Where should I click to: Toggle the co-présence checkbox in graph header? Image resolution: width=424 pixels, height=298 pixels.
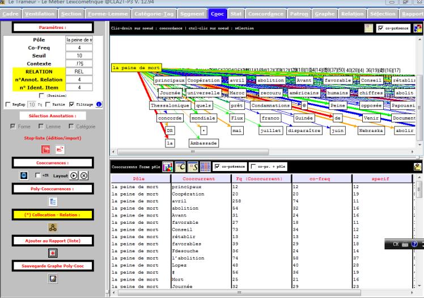[x=381, y=28]
